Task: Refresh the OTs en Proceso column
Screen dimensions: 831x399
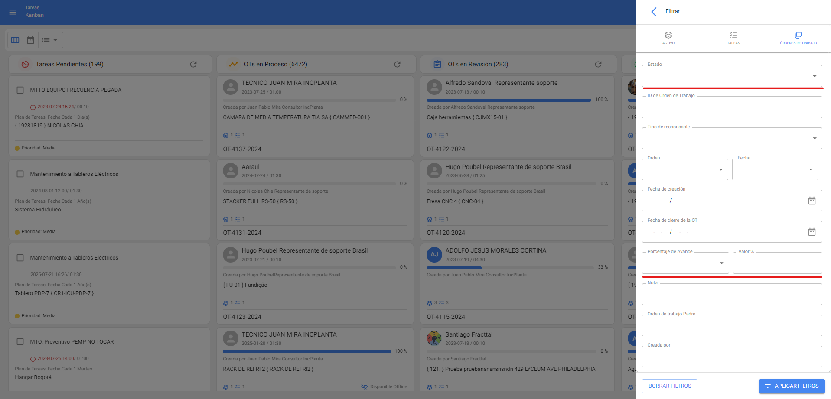Action: 397,65
